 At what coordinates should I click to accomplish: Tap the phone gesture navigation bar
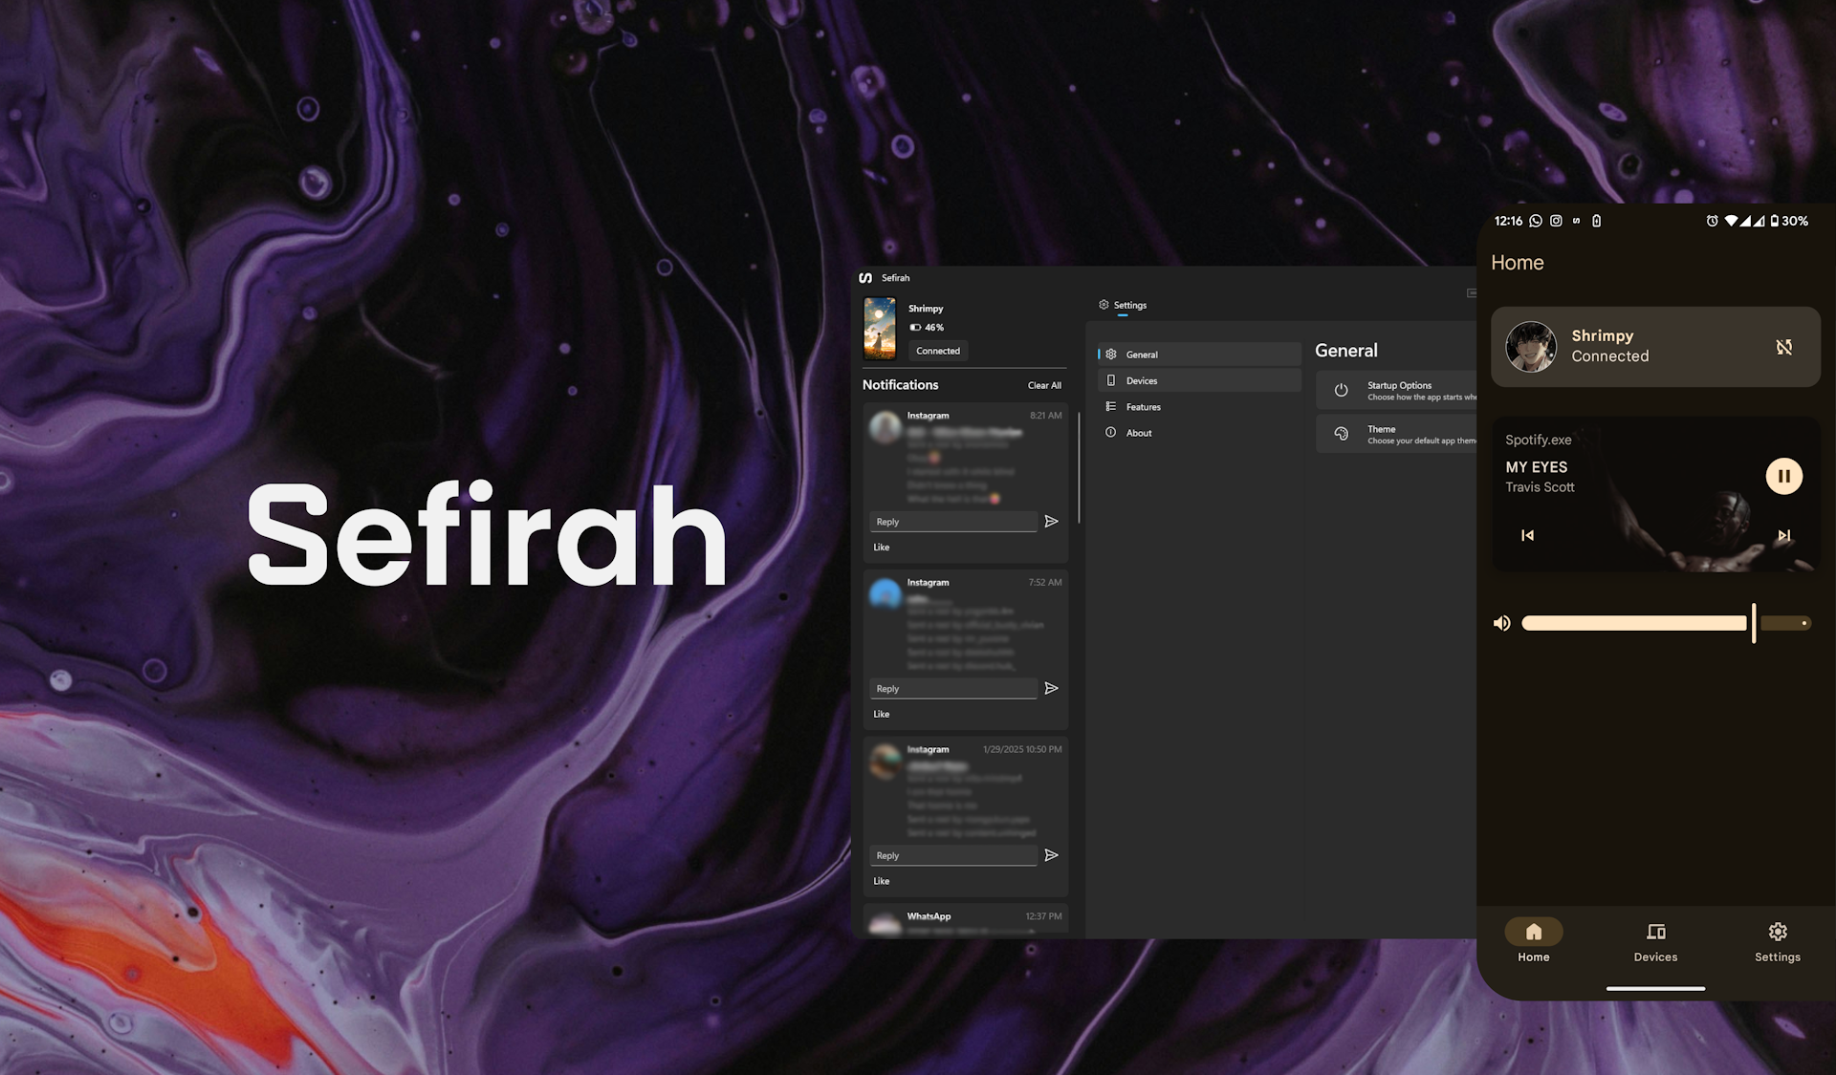1655,988
